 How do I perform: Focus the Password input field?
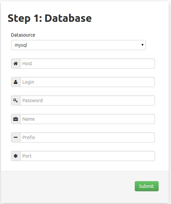(x=88, y=100)
